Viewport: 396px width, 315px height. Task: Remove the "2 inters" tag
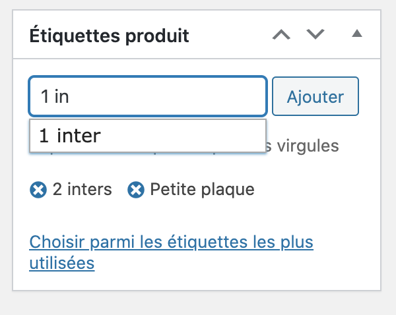[38, 190]
